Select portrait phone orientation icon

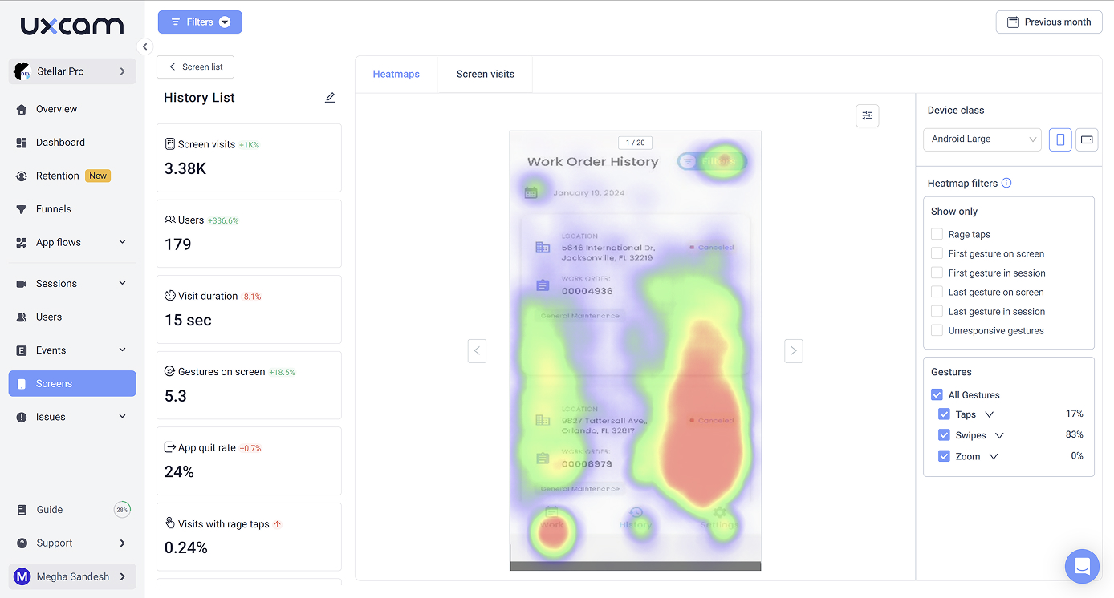1060,139
